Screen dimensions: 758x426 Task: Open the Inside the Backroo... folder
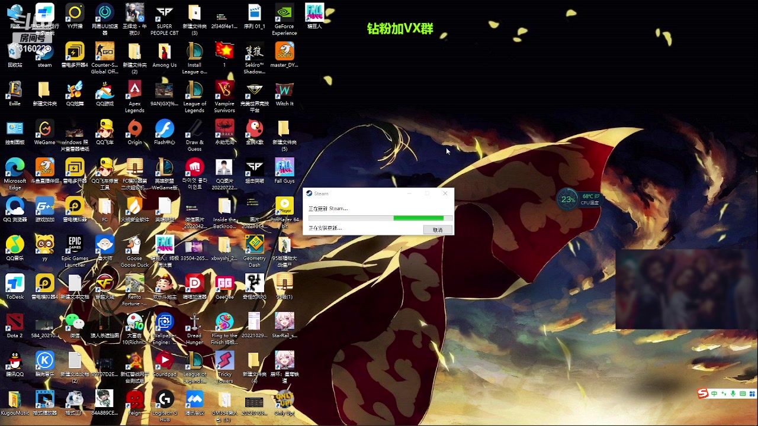224,212
